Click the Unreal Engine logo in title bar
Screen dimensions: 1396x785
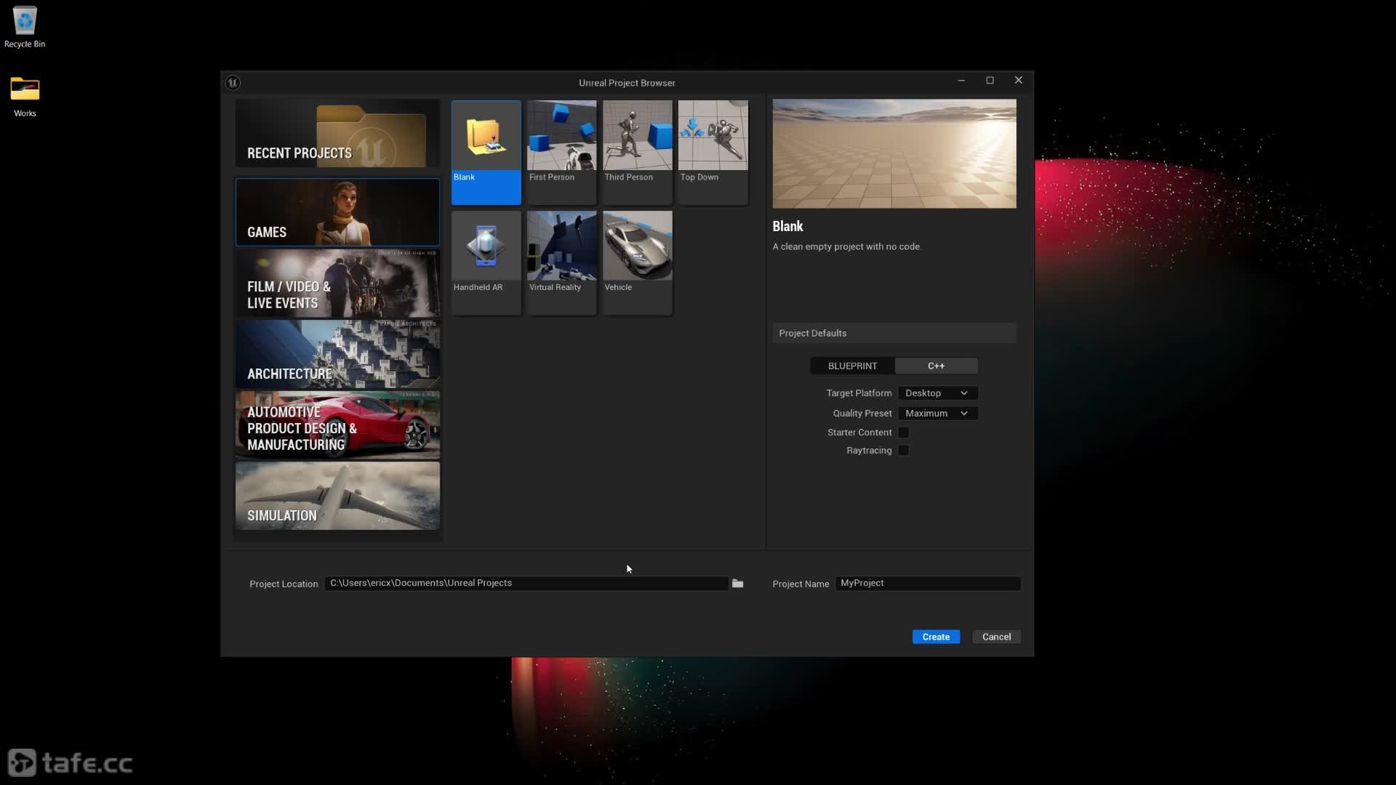(233, 82)
